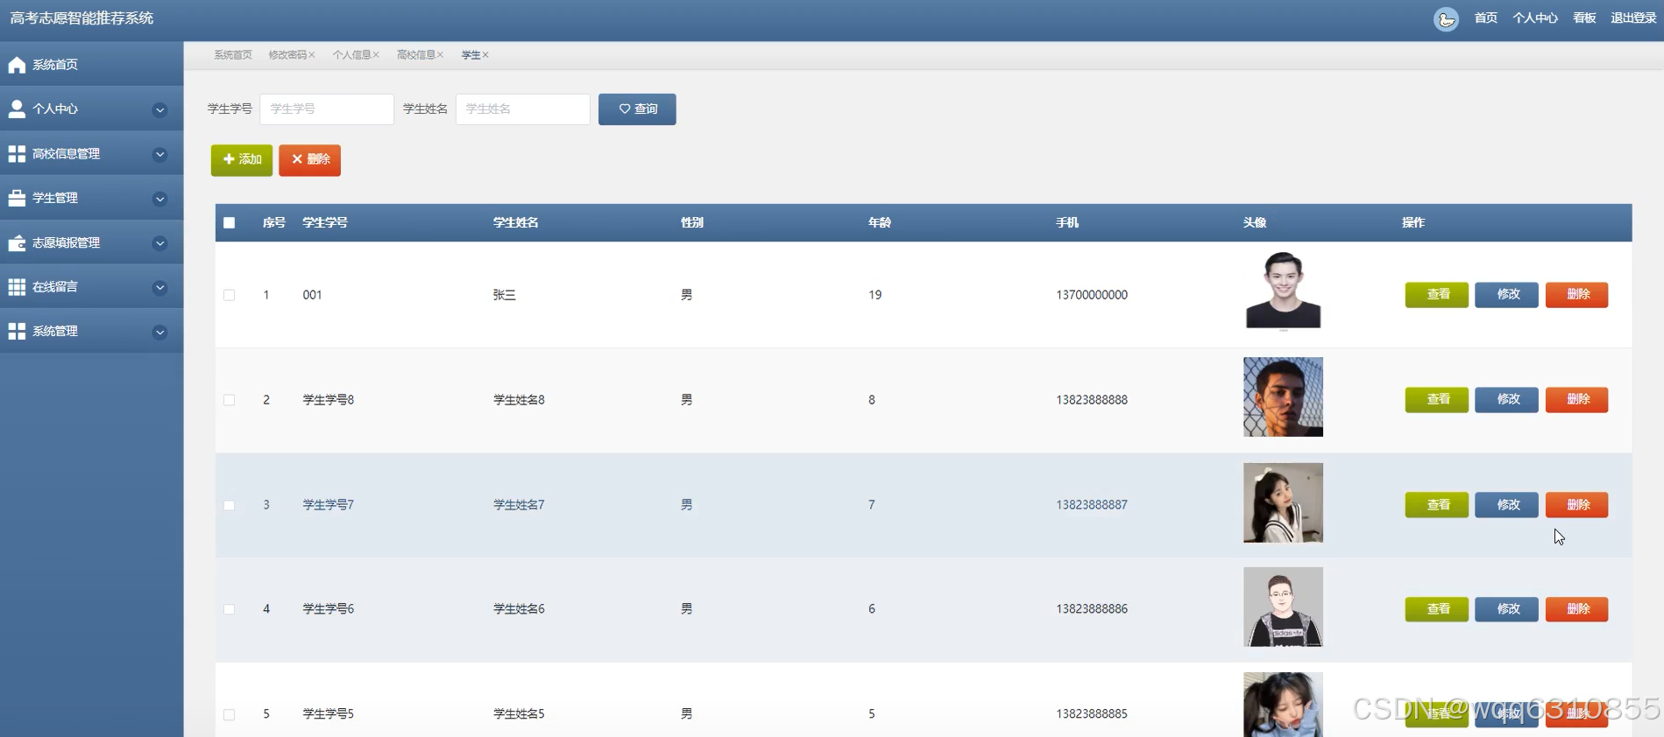Click the person icon beside 个人中心
This screenshot has height=737, width=1664.
point(17,109)
